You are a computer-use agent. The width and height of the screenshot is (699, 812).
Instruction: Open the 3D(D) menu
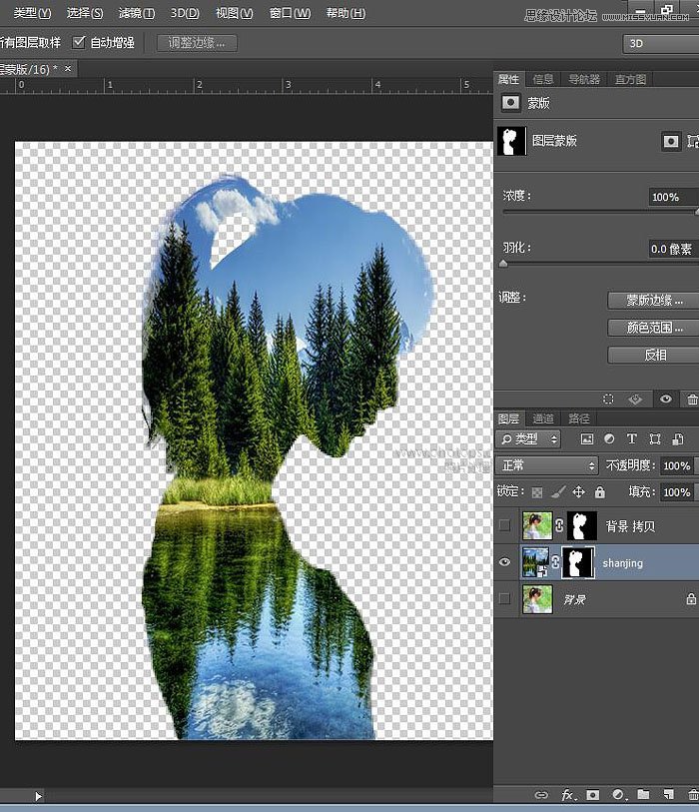185,13
